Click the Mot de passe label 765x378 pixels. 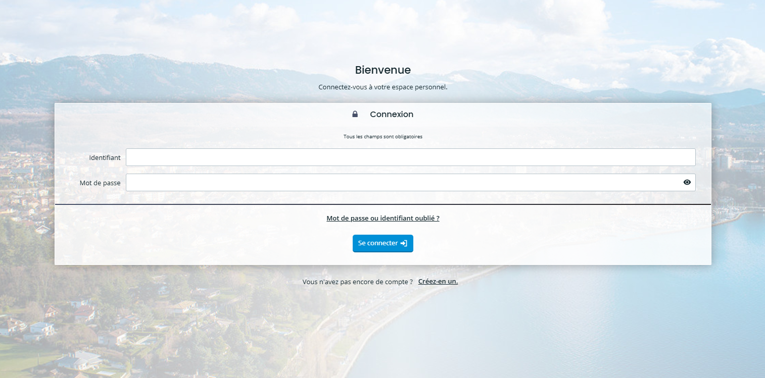100,183
